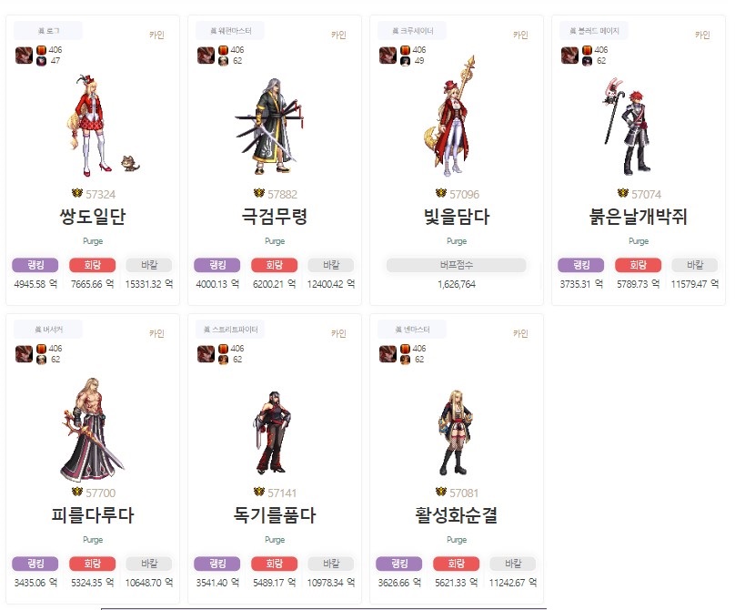Click the set icon on 쌍도일단 card

tap(24, 56)
